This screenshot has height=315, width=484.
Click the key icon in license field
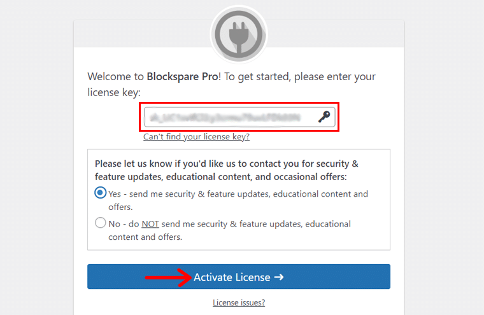[x=325, y=117]
